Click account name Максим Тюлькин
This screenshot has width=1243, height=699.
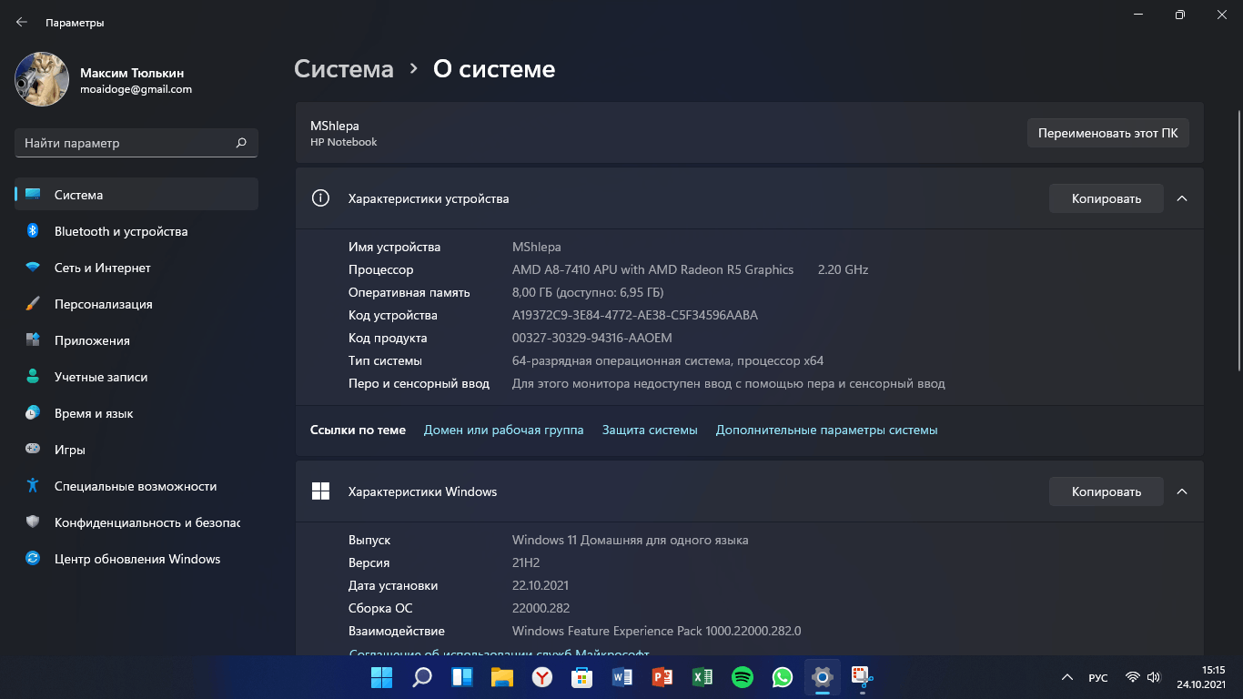click(x=132, y=73)
